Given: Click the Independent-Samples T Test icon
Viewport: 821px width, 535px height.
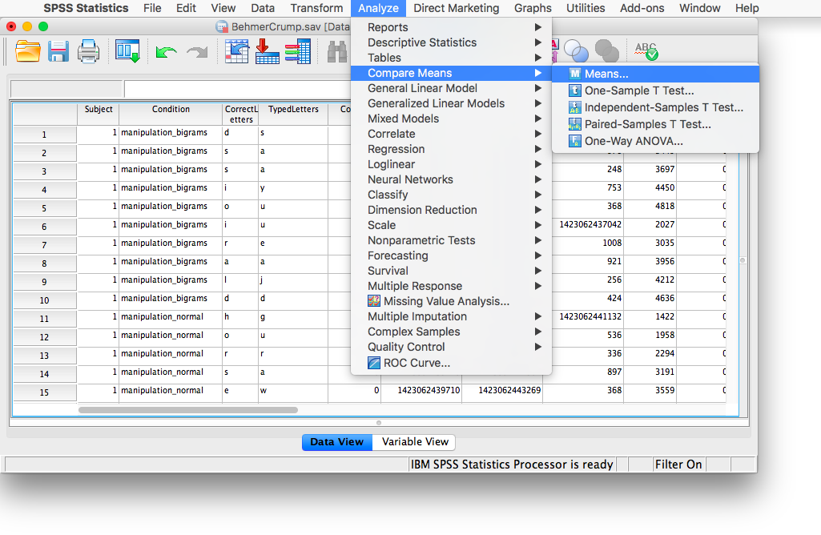Looking at the screenshot, I should tap(575, 107).
